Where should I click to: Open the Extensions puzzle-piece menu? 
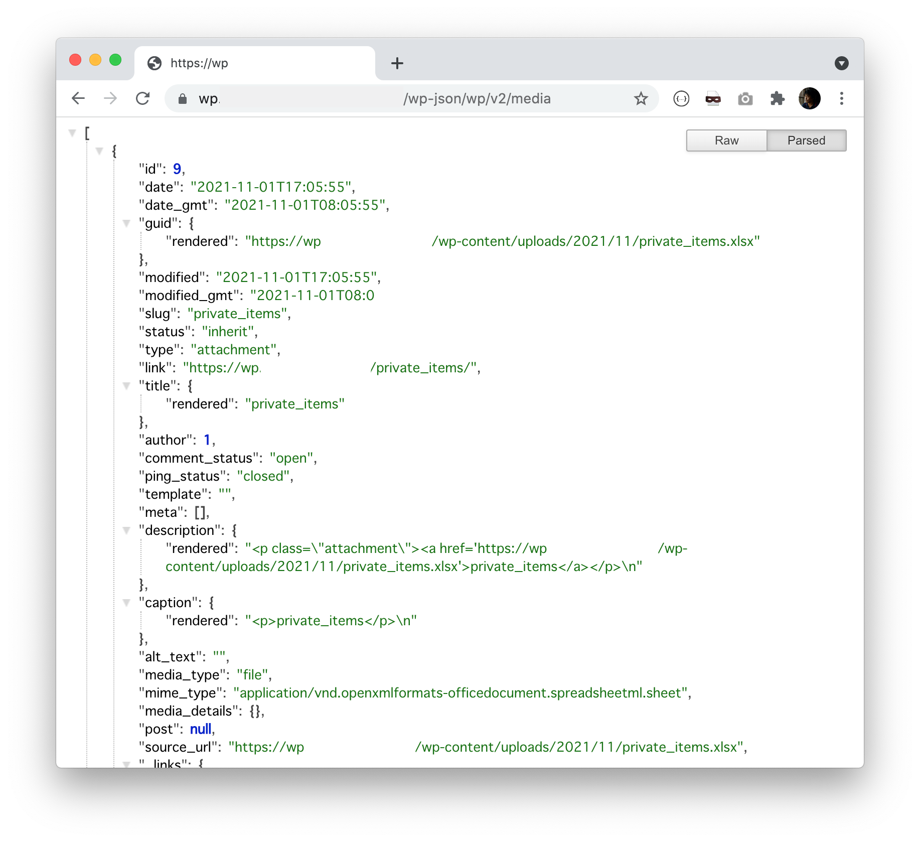pyautogui.click(x=778, y=98)
